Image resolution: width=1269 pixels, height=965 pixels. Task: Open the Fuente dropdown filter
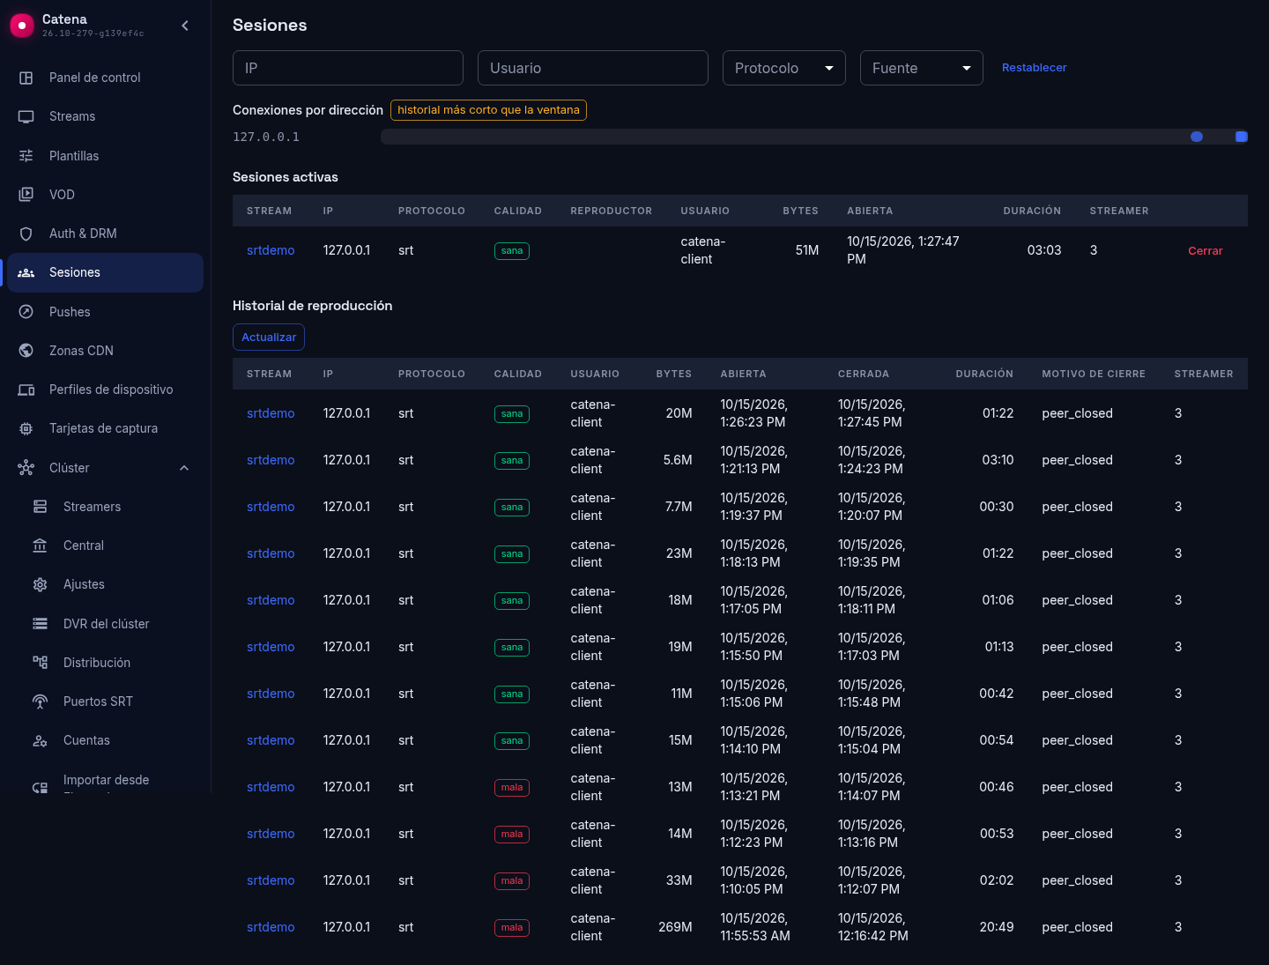(x=921, y=68)
